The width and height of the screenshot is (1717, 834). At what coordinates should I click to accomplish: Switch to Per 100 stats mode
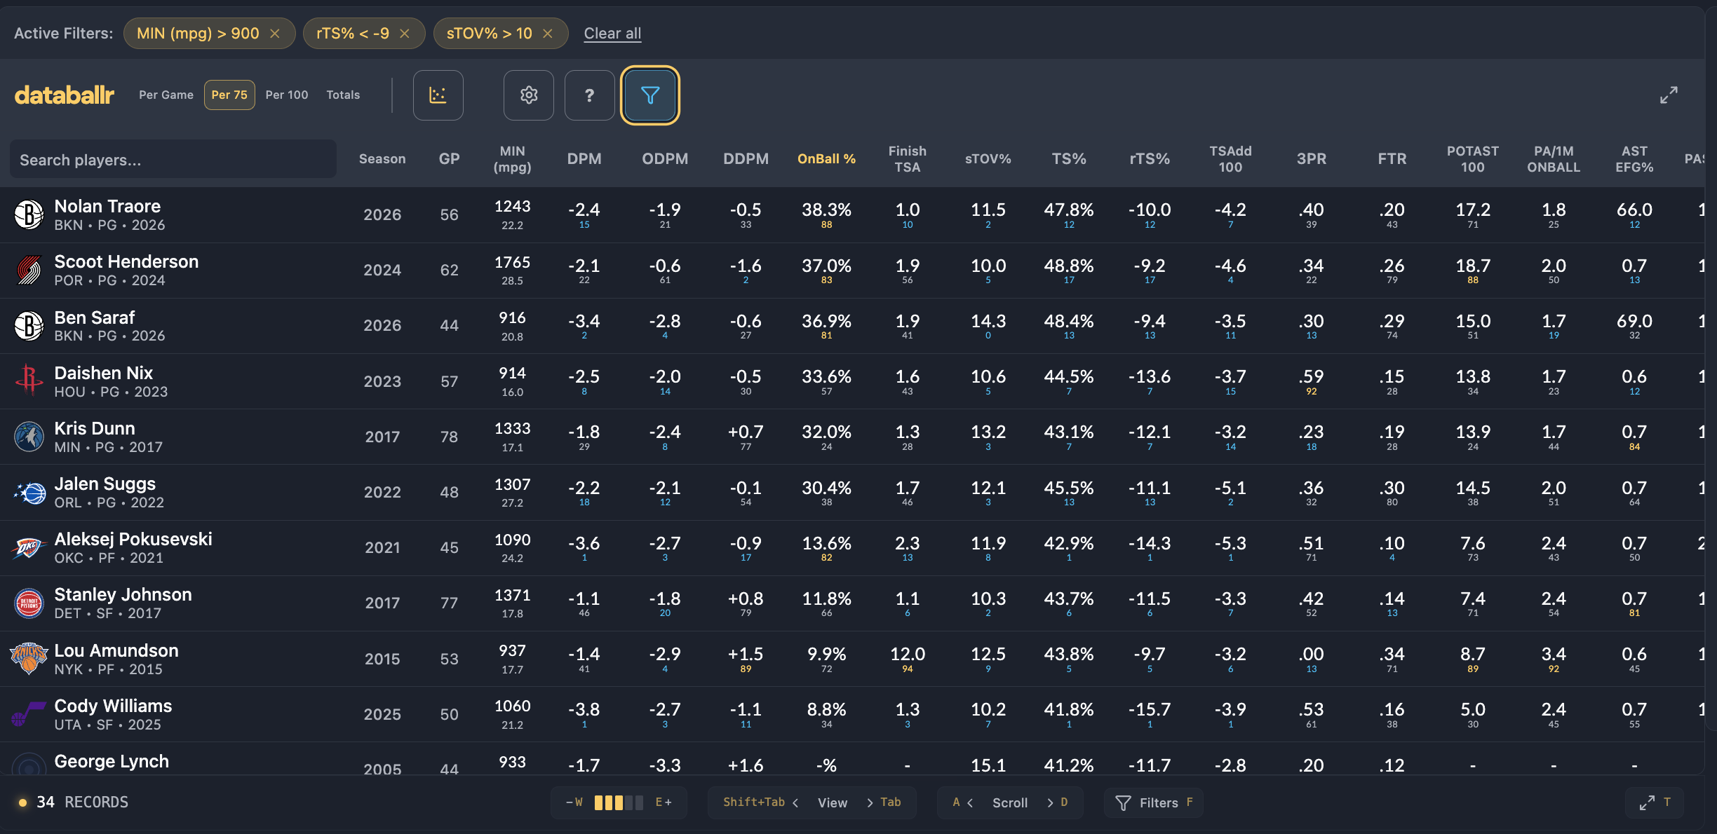[x=287, y=95]
